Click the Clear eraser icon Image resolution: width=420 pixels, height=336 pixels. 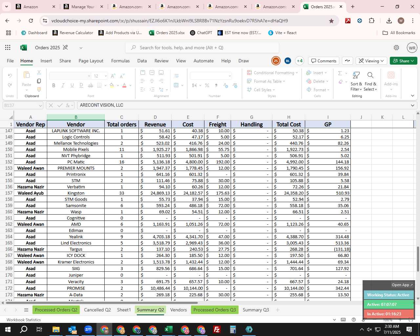[x=341, y=82]
